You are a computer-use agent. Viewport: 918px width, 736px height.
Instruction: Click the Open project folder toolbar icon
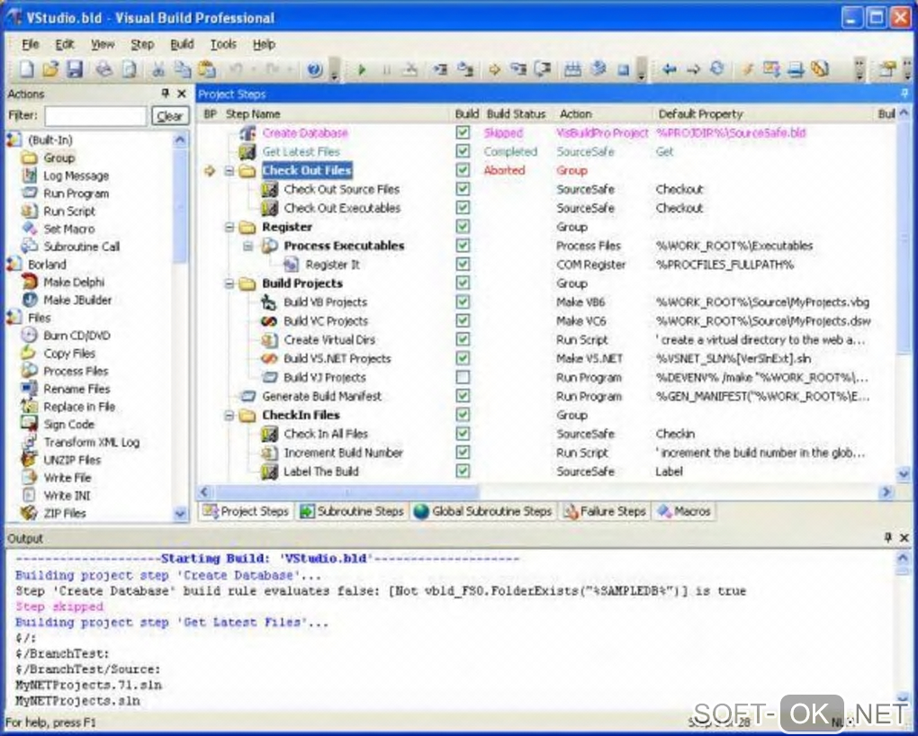[x=50, y=69]
